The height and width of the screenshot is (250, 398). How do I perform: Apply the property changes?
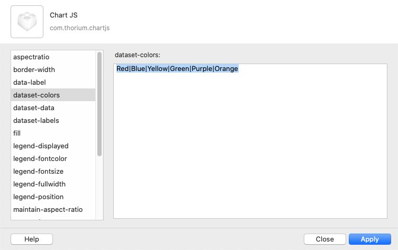370,239
